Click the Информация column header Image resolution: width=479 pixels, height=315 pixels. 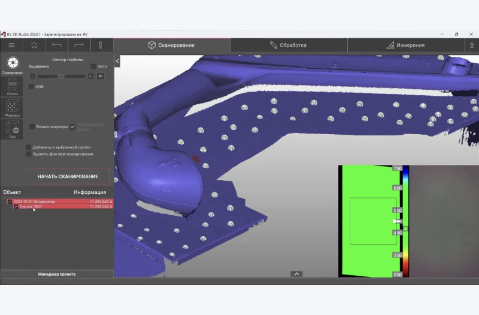coord(90,192)
